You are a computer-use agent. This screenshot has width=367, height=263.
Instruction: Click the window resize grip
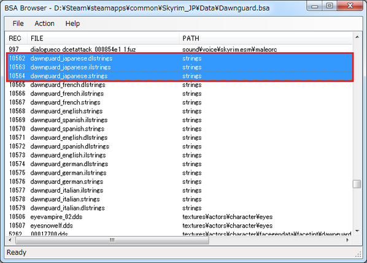point(358,254)
